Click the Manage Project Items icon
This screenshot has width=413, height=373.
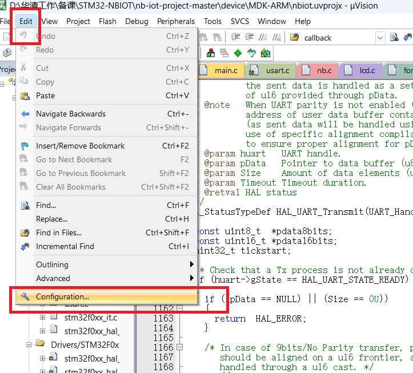[x=211, y=53]
